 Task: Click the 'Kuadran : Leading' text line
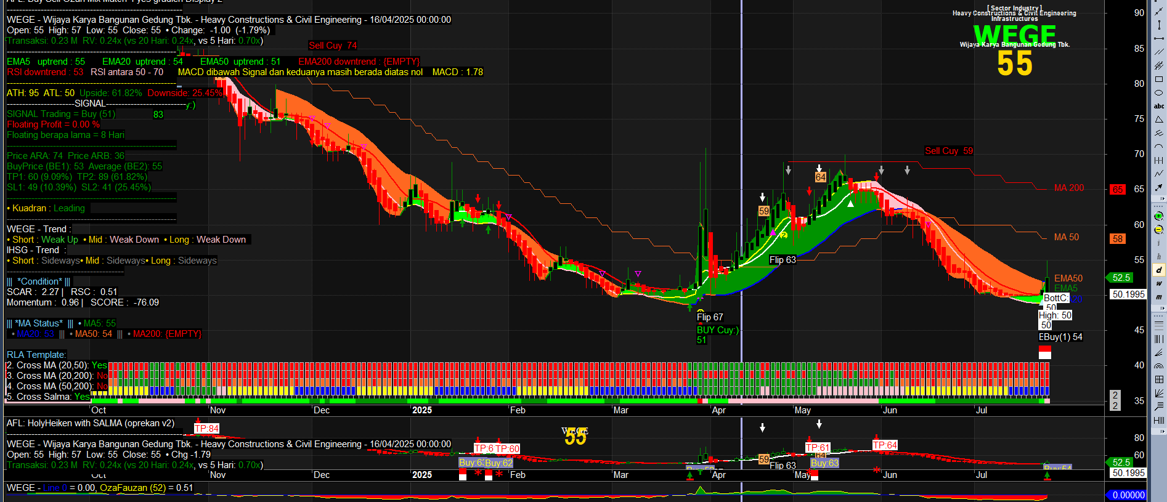[46, 208]
